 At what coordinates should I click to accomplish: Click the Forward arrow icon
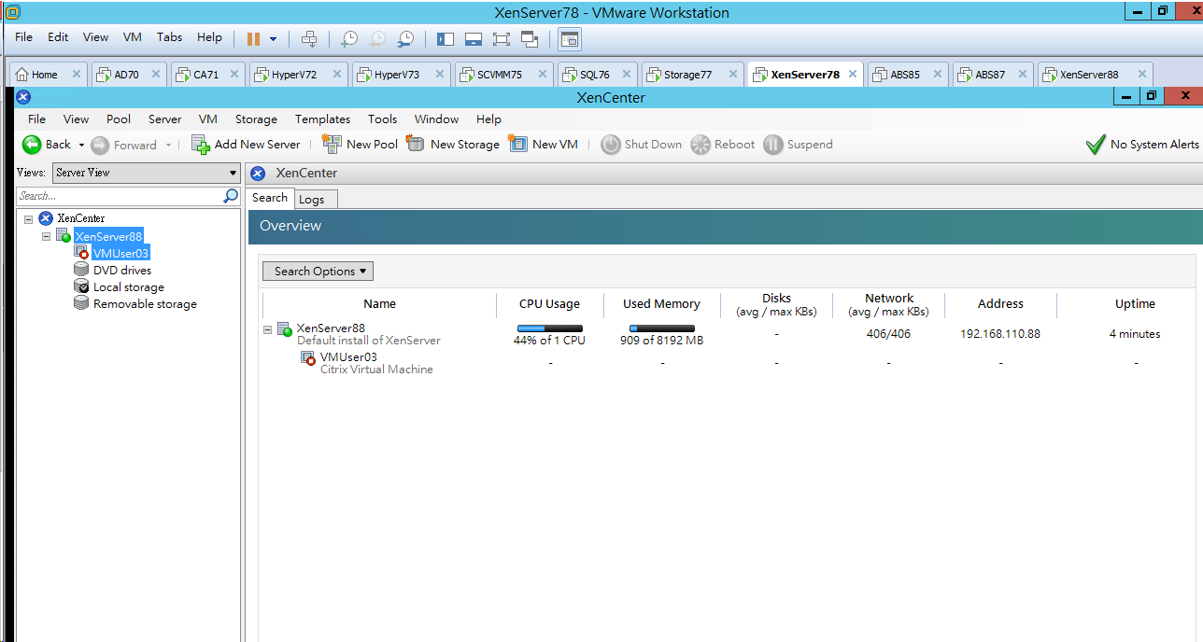[100, 145]
